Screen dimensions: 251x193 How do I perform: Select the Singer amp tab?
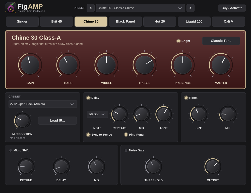point(22,21)
